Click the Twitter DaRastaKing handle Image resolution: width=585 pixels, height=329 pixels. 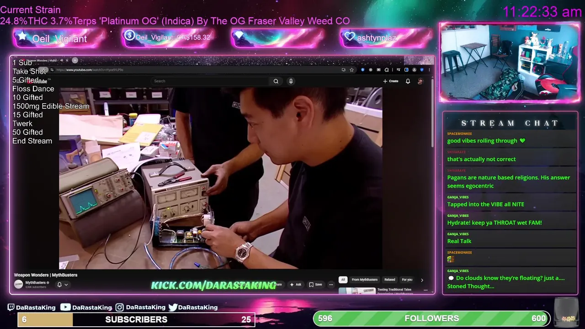[193, 308]
